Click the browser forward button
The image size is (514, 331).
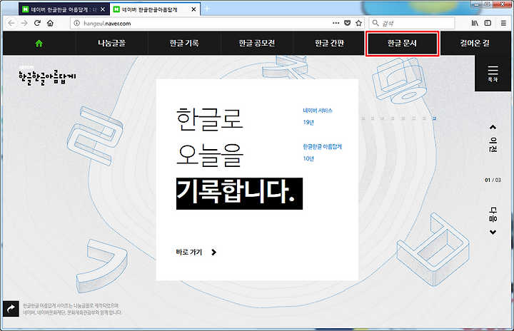(x=24, y=23)
